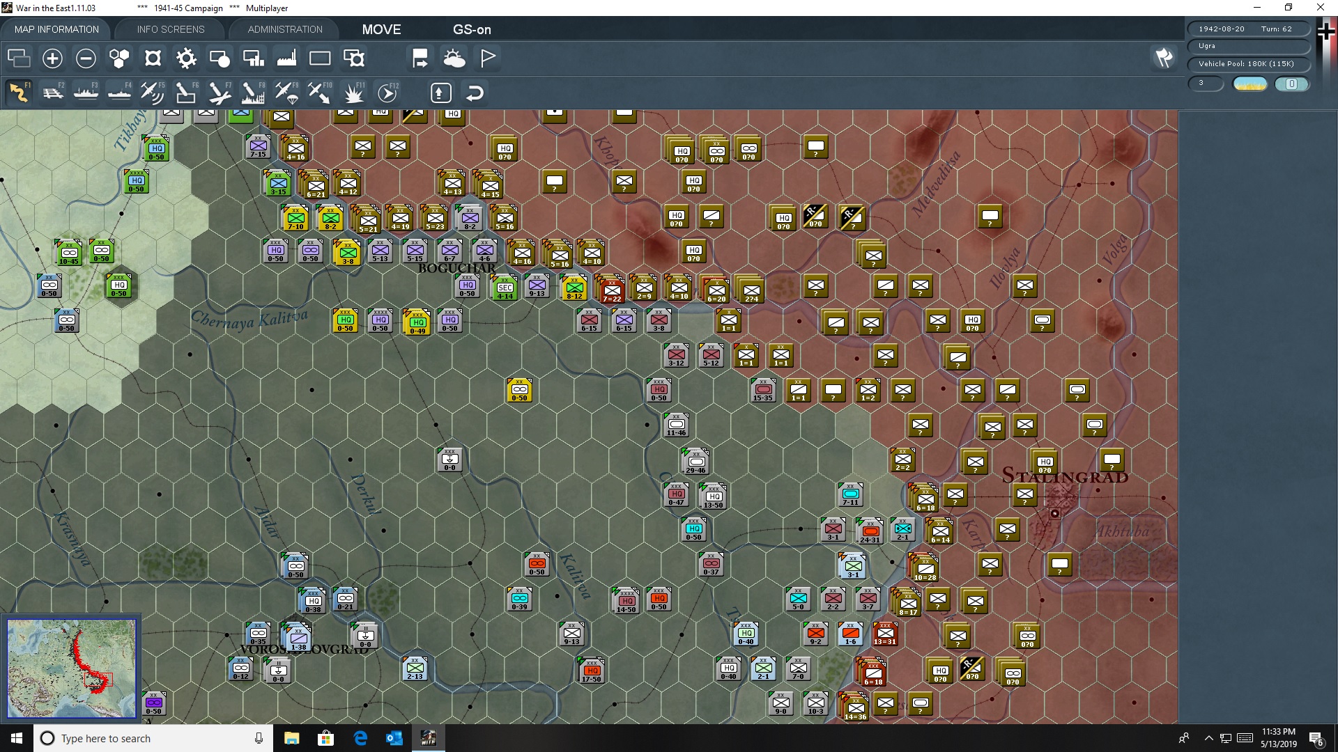Select the 15-35 unit counter
Image resolution: width=1338 pixels, height=752 pixels.
click(763, 390)
